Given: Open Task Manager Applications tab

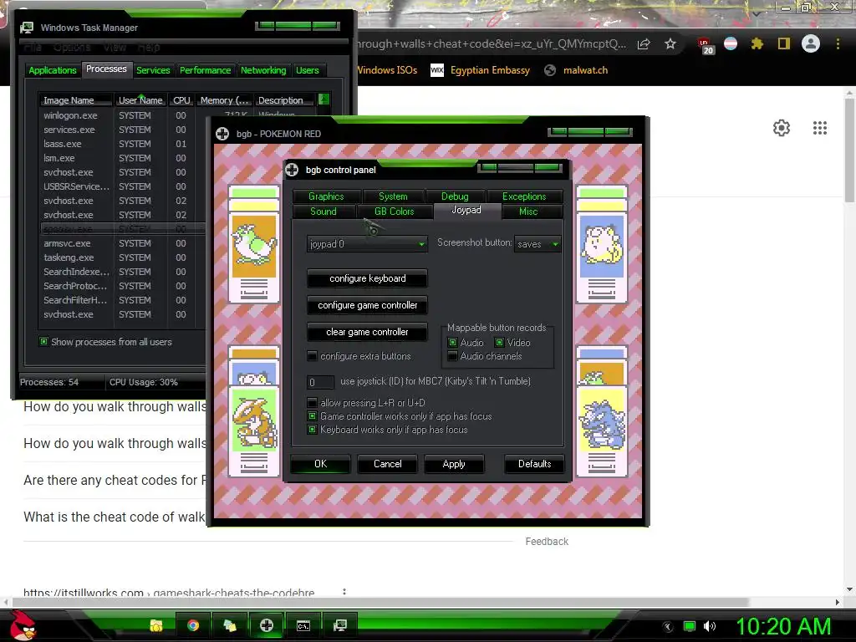Looking at the screenshot, I should [53, 70].
